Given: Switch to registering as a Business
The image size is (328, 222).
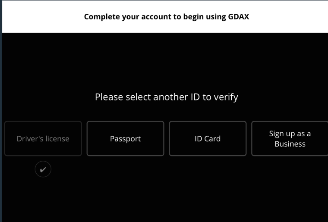Looking at the screenshot, I should pyautogui.click(x=290, y=138).
